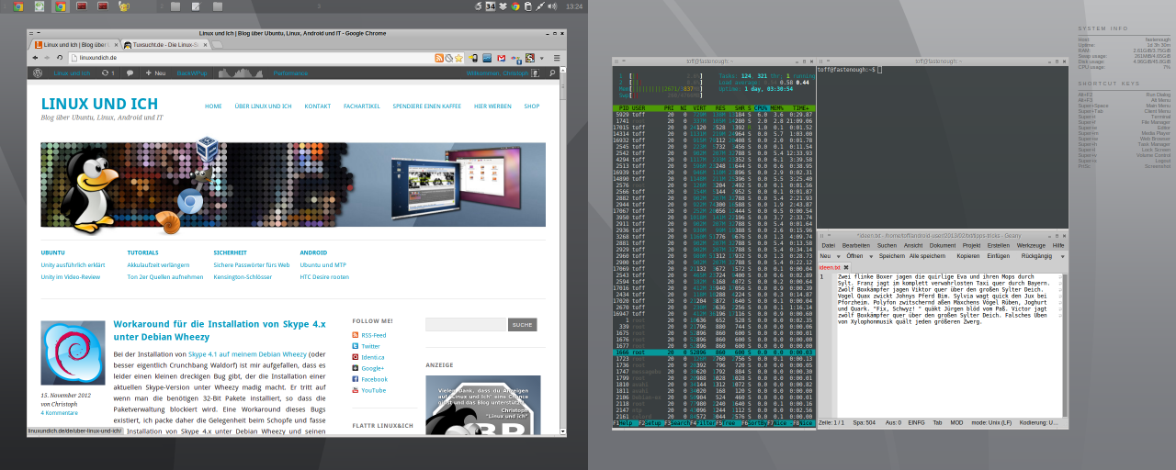This screenshot has width=1176, height=470.
Task: Open the Fachartikel link in the site navigation
Action: tap(361, 106)
